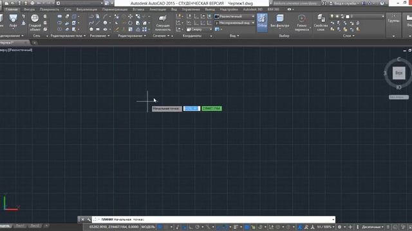The image size is (412, 231).
Task: Toggle Ortho mode in status bar
Action: click(191, 227)
